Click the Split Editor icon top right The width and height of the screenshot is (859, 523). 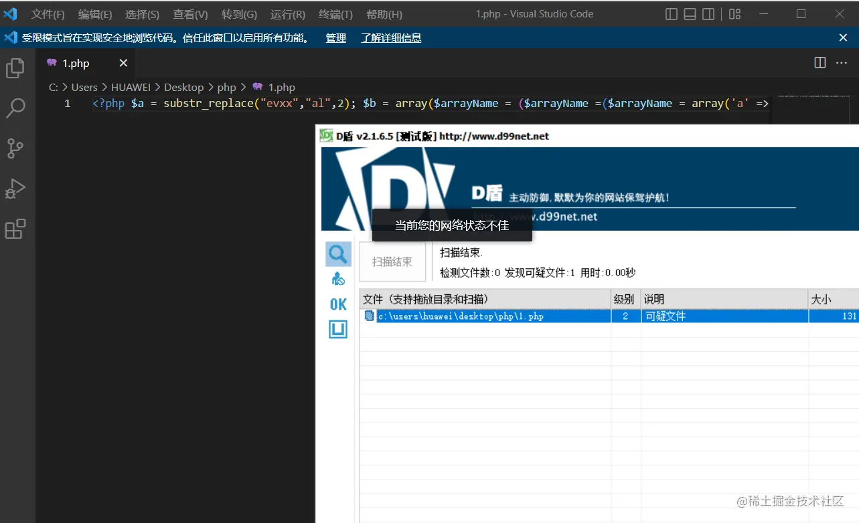819,62
